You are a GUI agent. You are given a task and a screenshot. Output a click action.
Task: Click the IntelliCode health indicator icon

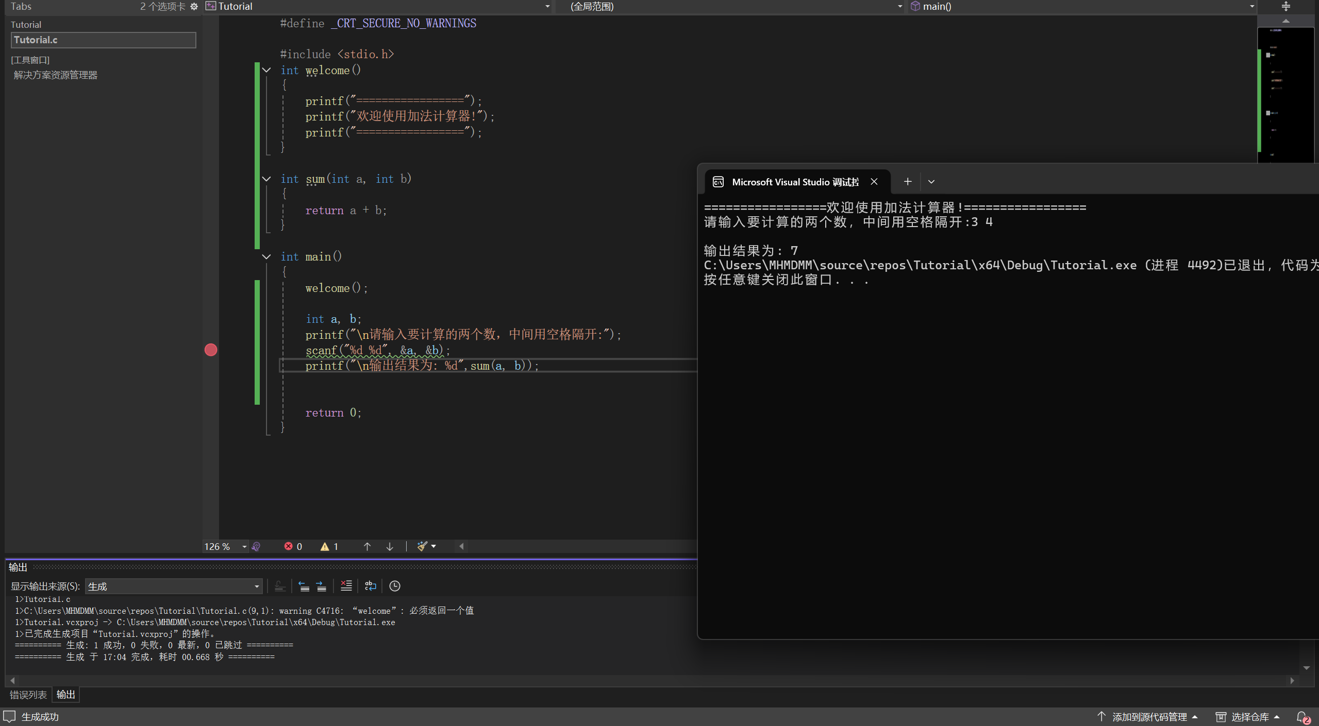(256, 546)
